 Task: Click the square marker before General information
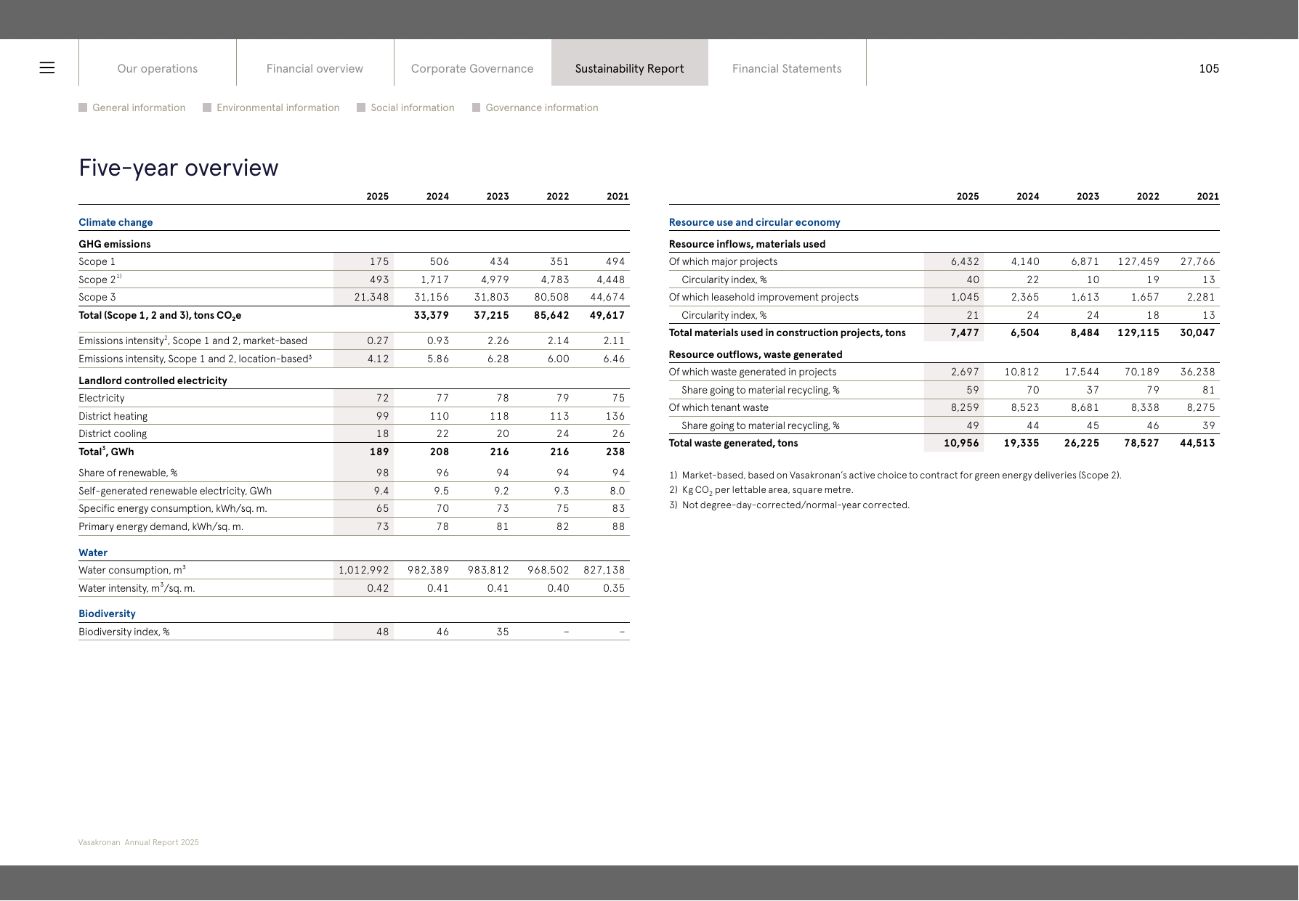pos(83,107)
